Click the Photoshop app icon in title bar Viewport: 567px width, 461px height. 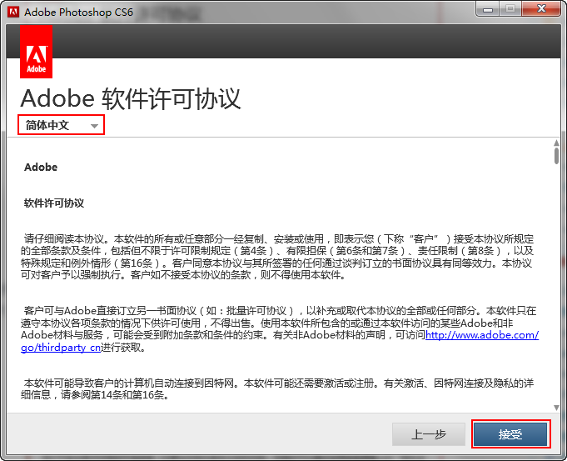(12, 13)
